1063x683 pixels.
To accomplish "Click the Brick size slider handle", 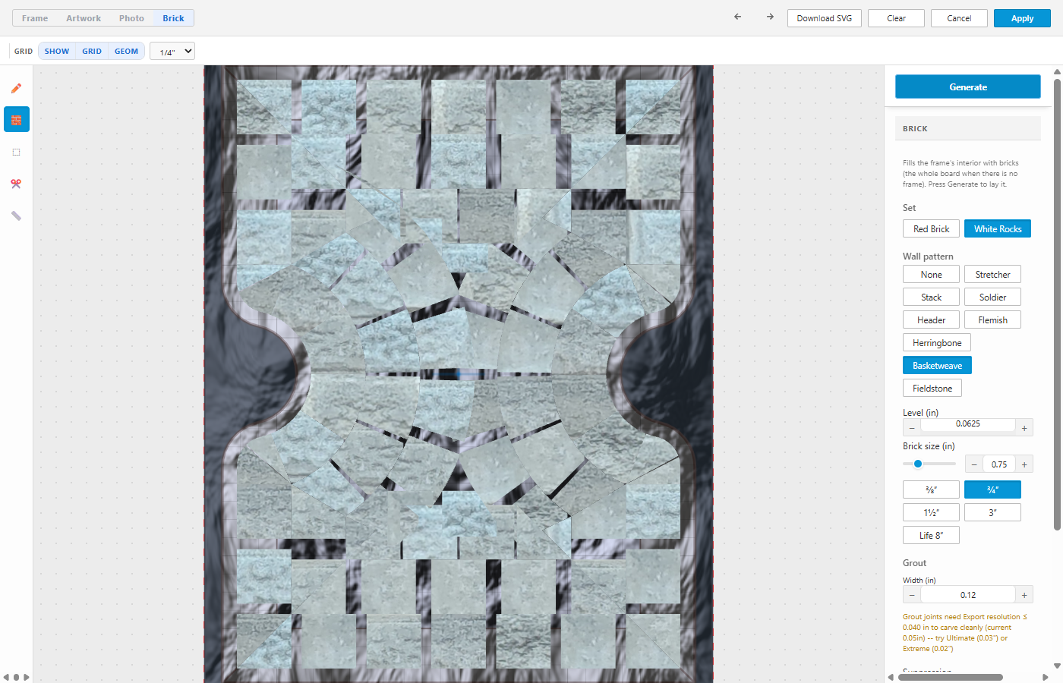I will tap(918, 464).
